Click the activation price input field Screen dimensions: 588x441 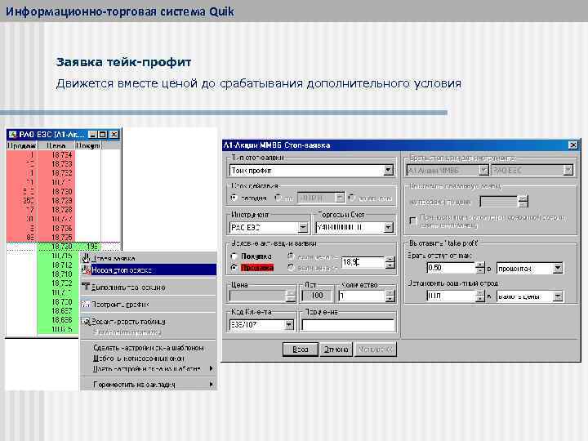point(363,262)
